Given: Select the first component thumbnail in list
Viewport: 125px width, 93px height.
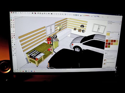Looking at the screenshot, I should coord(105,60).
